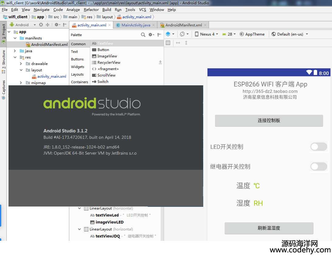This screenshot has width=332, height=256.
Task: Open the Navigate menu
Action: tap(42, 9)
